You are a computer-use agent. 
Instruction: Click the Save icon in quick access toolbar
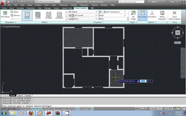[15, 2]
